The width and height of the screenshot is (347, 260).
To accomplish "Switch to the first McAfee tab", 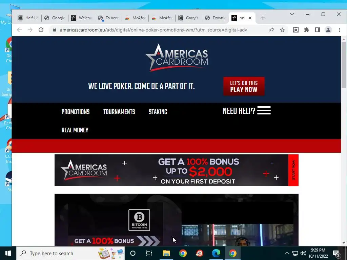I will [x=135, y=18].
